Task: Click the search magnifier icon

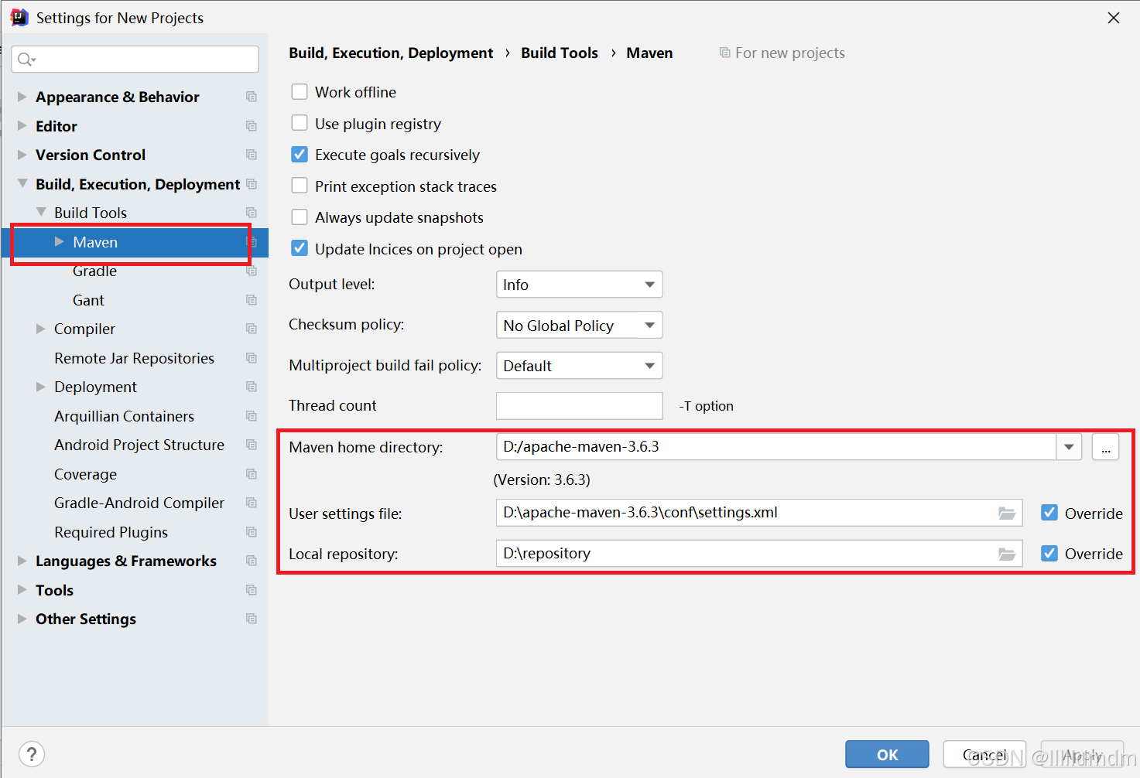Action: click(x=26, y=60)
